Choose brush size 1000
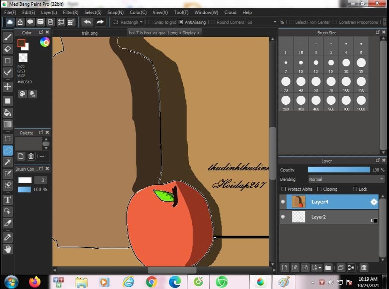389x289 pixels. (361, 103)
